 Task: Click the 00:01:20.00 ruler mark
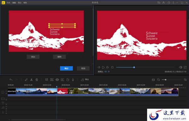tap(103, 85)
